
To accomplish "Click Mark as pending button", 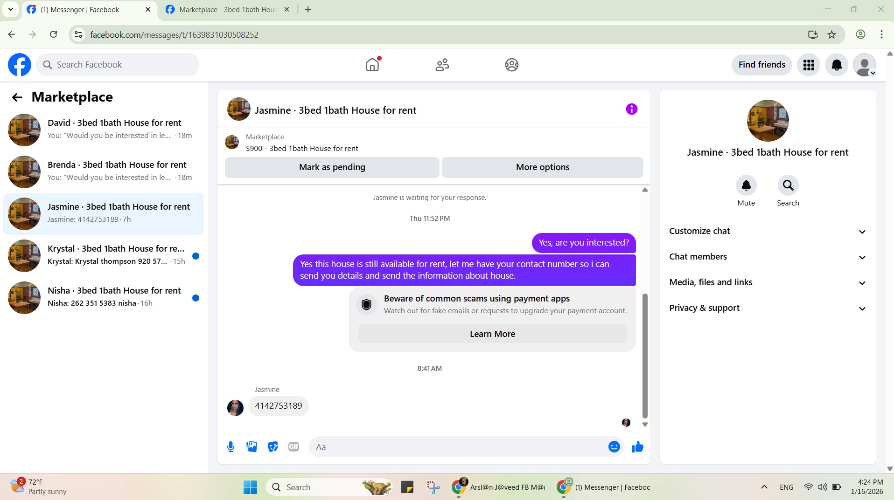I will click(x=332, y=167).
